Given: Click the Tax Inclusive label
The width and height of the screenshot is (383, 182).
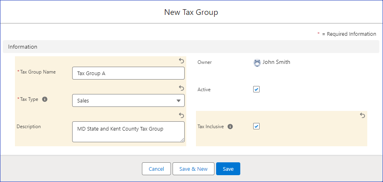Looking at the screenshot, I should [x=210, y=127].
